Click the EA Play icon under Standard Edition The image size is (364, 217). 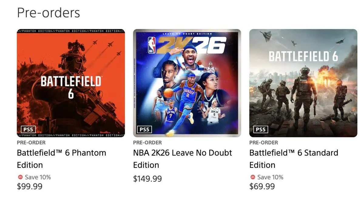tap(253, 177)
